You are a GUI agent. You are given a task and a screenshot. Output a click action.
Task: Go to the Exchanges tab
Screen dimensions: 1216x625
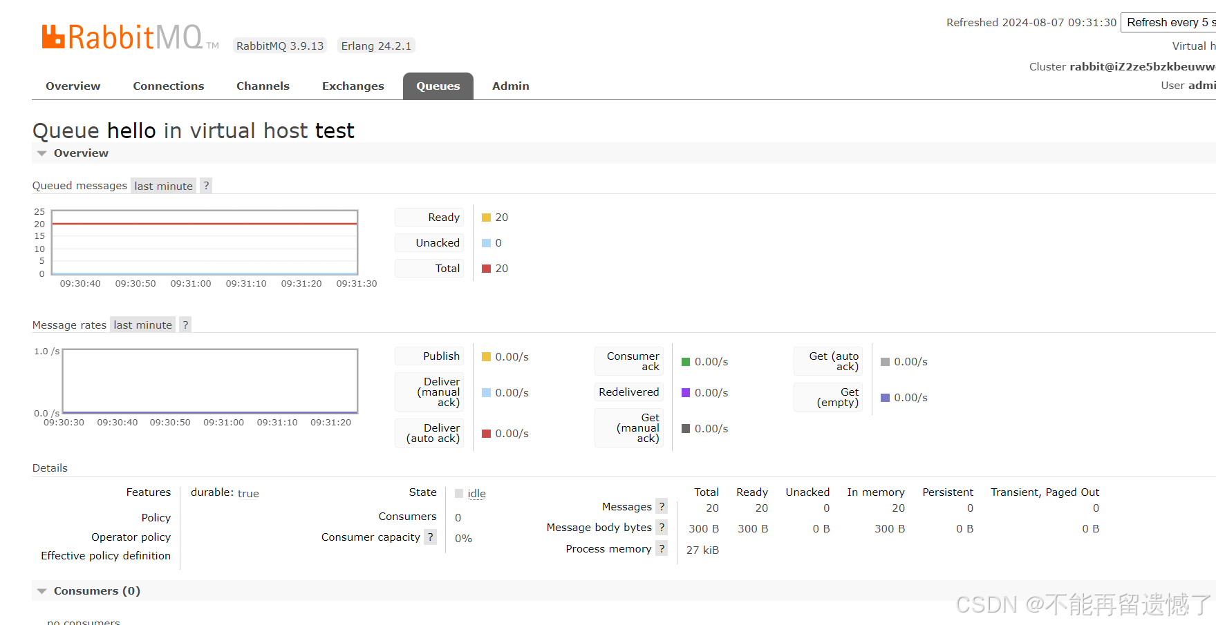pos(353,86)
